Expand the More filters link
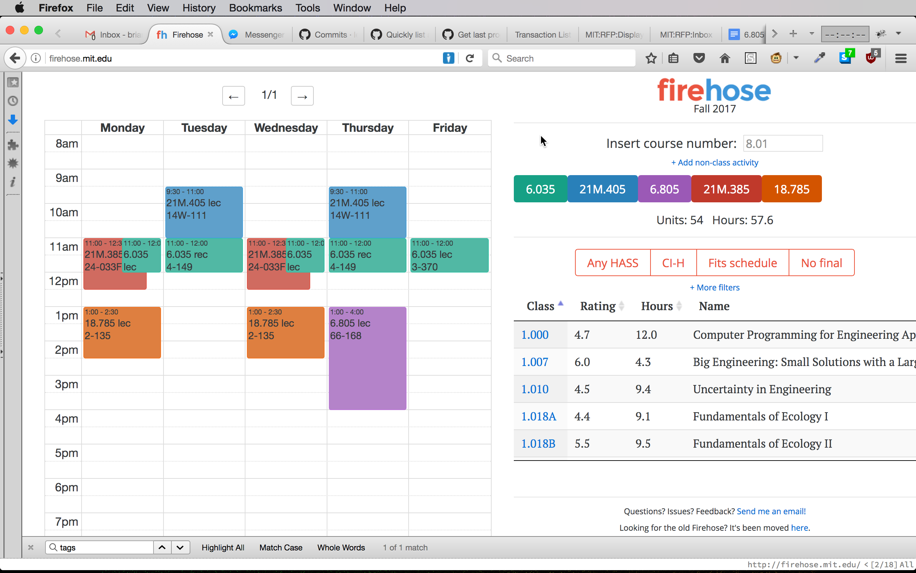The image size is (916, 573). click(x=715, y=287)
